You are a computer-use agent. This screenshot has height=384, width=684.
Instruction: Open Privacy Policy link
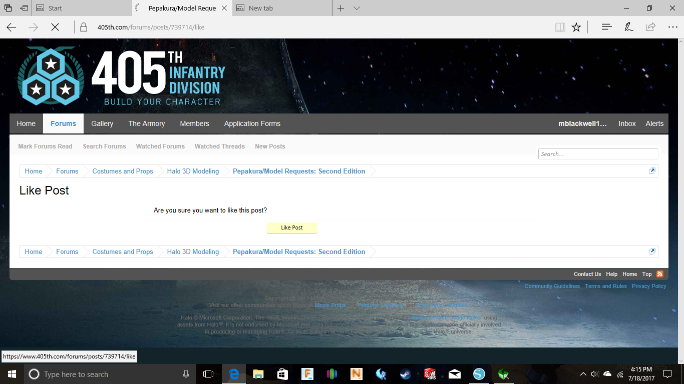[x=649, y=286]
